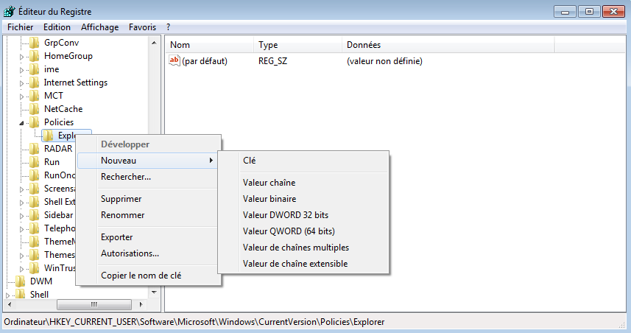Image resolution: width=631 pixels, height=333 pixels.
Task: Click the RADAR folder icon
Action: click(35, 149)
